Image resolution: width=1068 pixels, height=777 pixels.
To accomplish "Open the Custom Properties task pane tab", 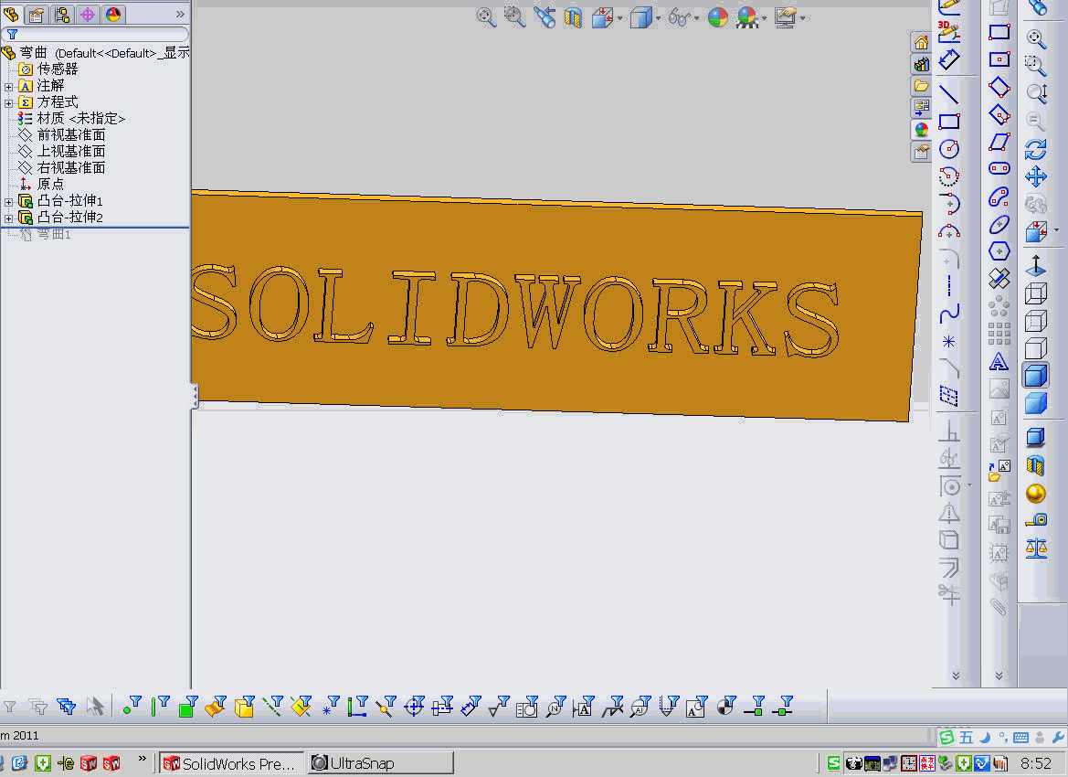I will [921, 152].
